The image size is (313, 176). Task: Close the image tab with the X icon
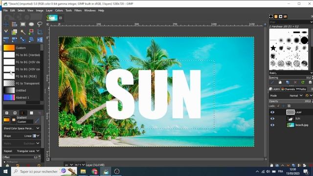tap(61, 18)
